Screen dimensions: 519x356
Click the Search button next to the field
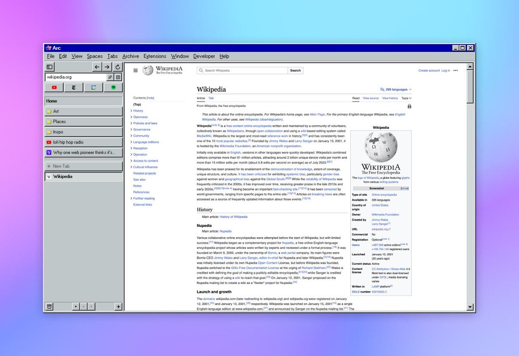[295, 70]
